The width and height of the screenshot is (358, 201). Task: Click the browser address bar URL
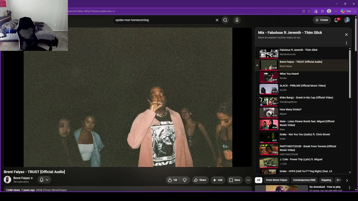(x=91, y=11)
